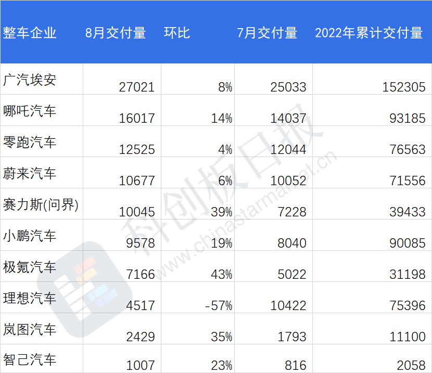Click the cell showing 27021
This screenshot has height=373, width=432.
coord(137,87)
